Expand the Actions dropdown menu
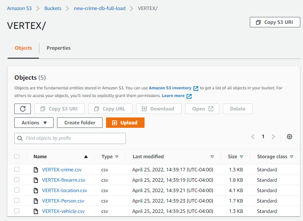Screen dimensions: 303x221 (x=34, y=123)
